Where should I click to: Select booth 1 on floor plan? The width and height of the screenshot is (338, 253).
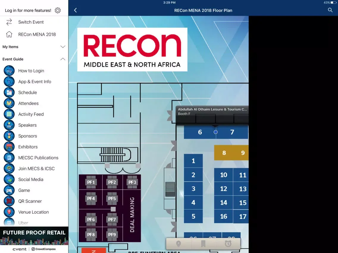193,161
